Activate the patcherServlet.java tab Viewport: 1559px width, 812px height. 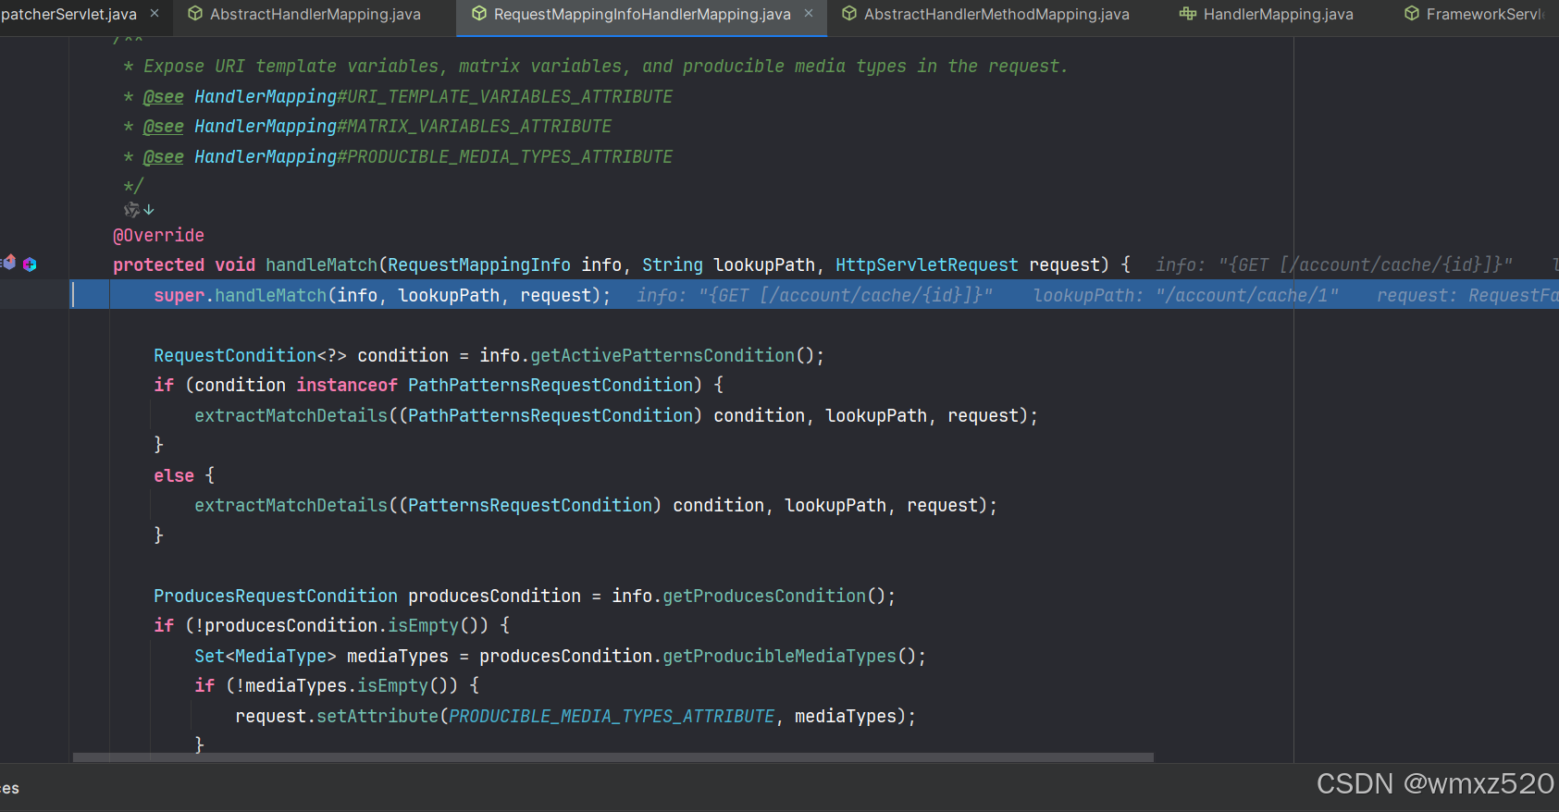pyautogui.click(x=68, y=14)
